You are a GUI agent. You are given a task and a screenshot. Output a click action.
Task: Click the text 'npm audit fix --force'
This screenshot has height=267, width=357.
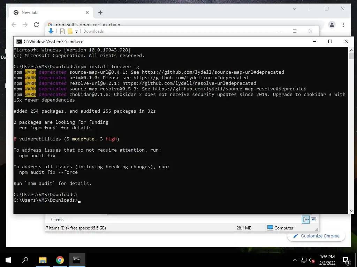coord(48,172)
